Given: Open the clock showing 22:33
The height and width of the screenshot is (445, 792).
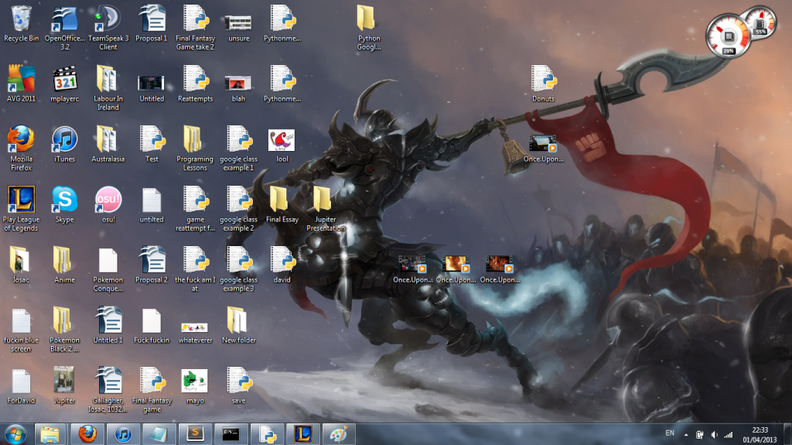Looking at the screenshot, I should pyautogui.click(x=760, y=435).
